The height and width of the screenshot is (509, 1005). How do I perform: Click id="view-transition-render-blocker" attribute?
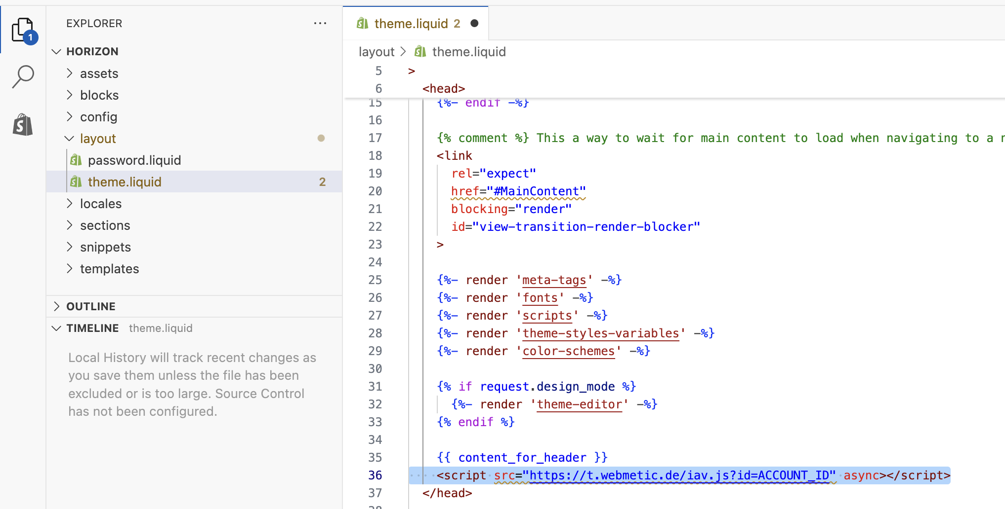point(576,227)
